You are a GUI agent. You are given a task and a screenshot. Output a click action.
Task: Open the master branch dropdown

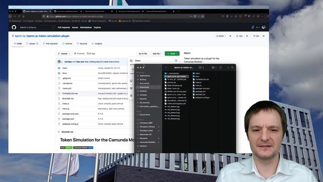[64, 54]
